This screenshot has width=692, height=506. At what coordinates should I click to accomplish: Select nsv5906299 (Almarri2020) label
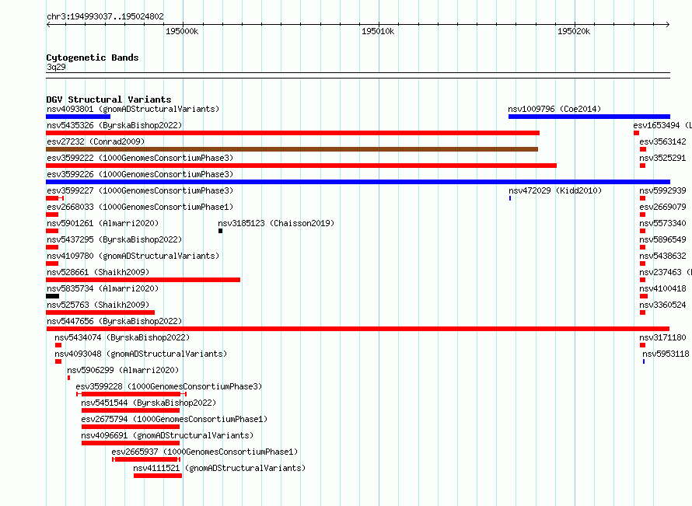tap(123, 370)
